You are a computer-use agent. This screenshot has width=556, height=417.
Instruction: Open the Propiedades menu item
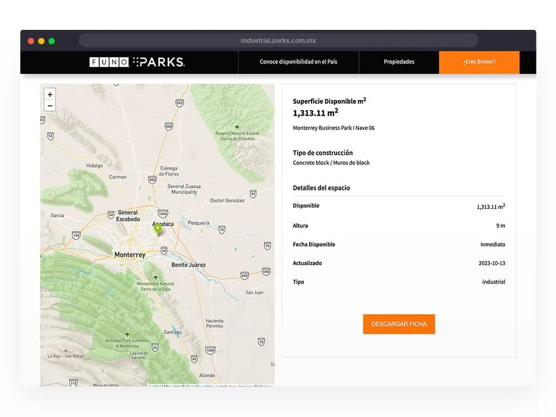[399, 62]
